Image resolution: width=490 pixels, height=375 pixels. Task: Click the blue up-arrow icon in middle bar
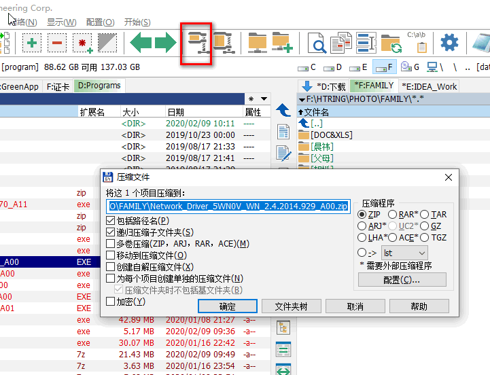pyautogui.click(x=283, y=110)
